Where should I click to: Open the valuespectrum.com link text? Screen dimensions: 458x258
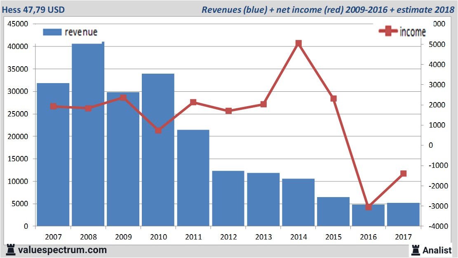[x=62, y=250]
